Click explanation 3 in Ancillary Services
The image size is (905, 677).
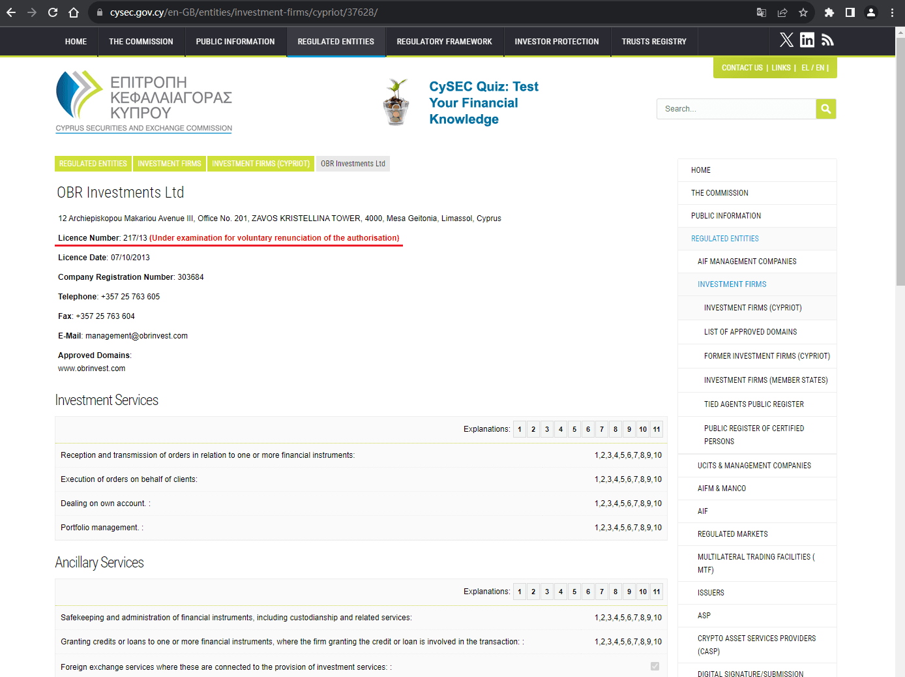point(547,592)
